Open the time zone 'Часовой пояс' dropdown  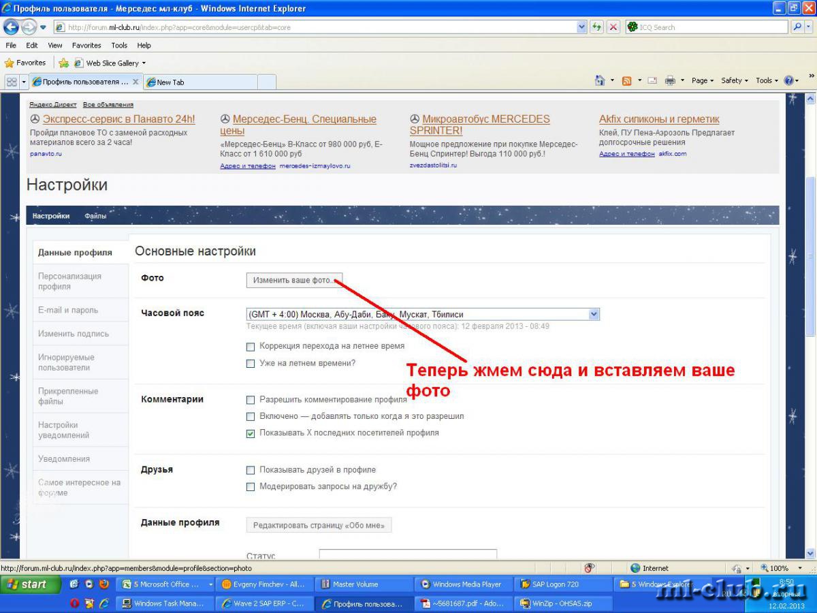594,314
